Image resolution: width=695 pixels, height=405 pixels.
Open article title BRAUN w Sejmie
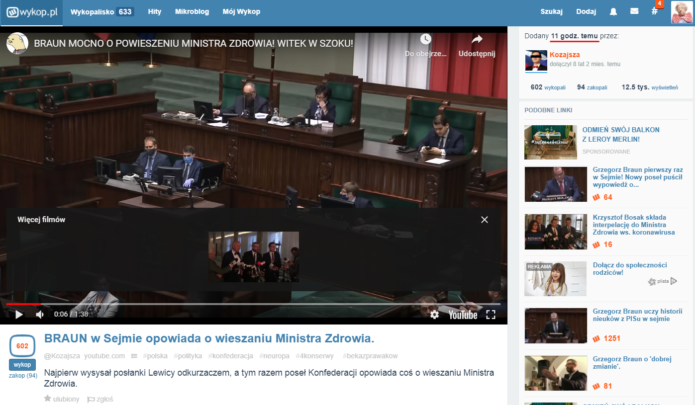click(209, 338)
